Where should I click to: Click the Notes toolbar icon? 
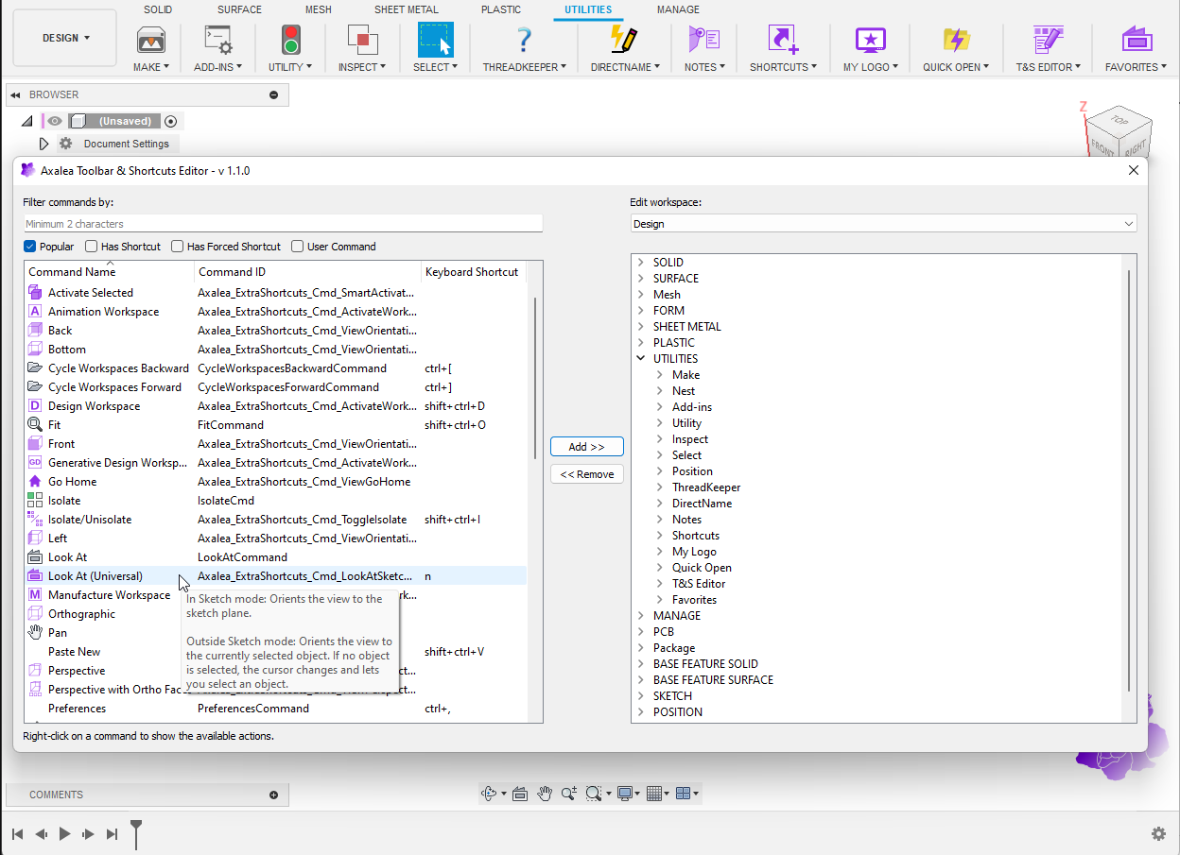point(704,41)
